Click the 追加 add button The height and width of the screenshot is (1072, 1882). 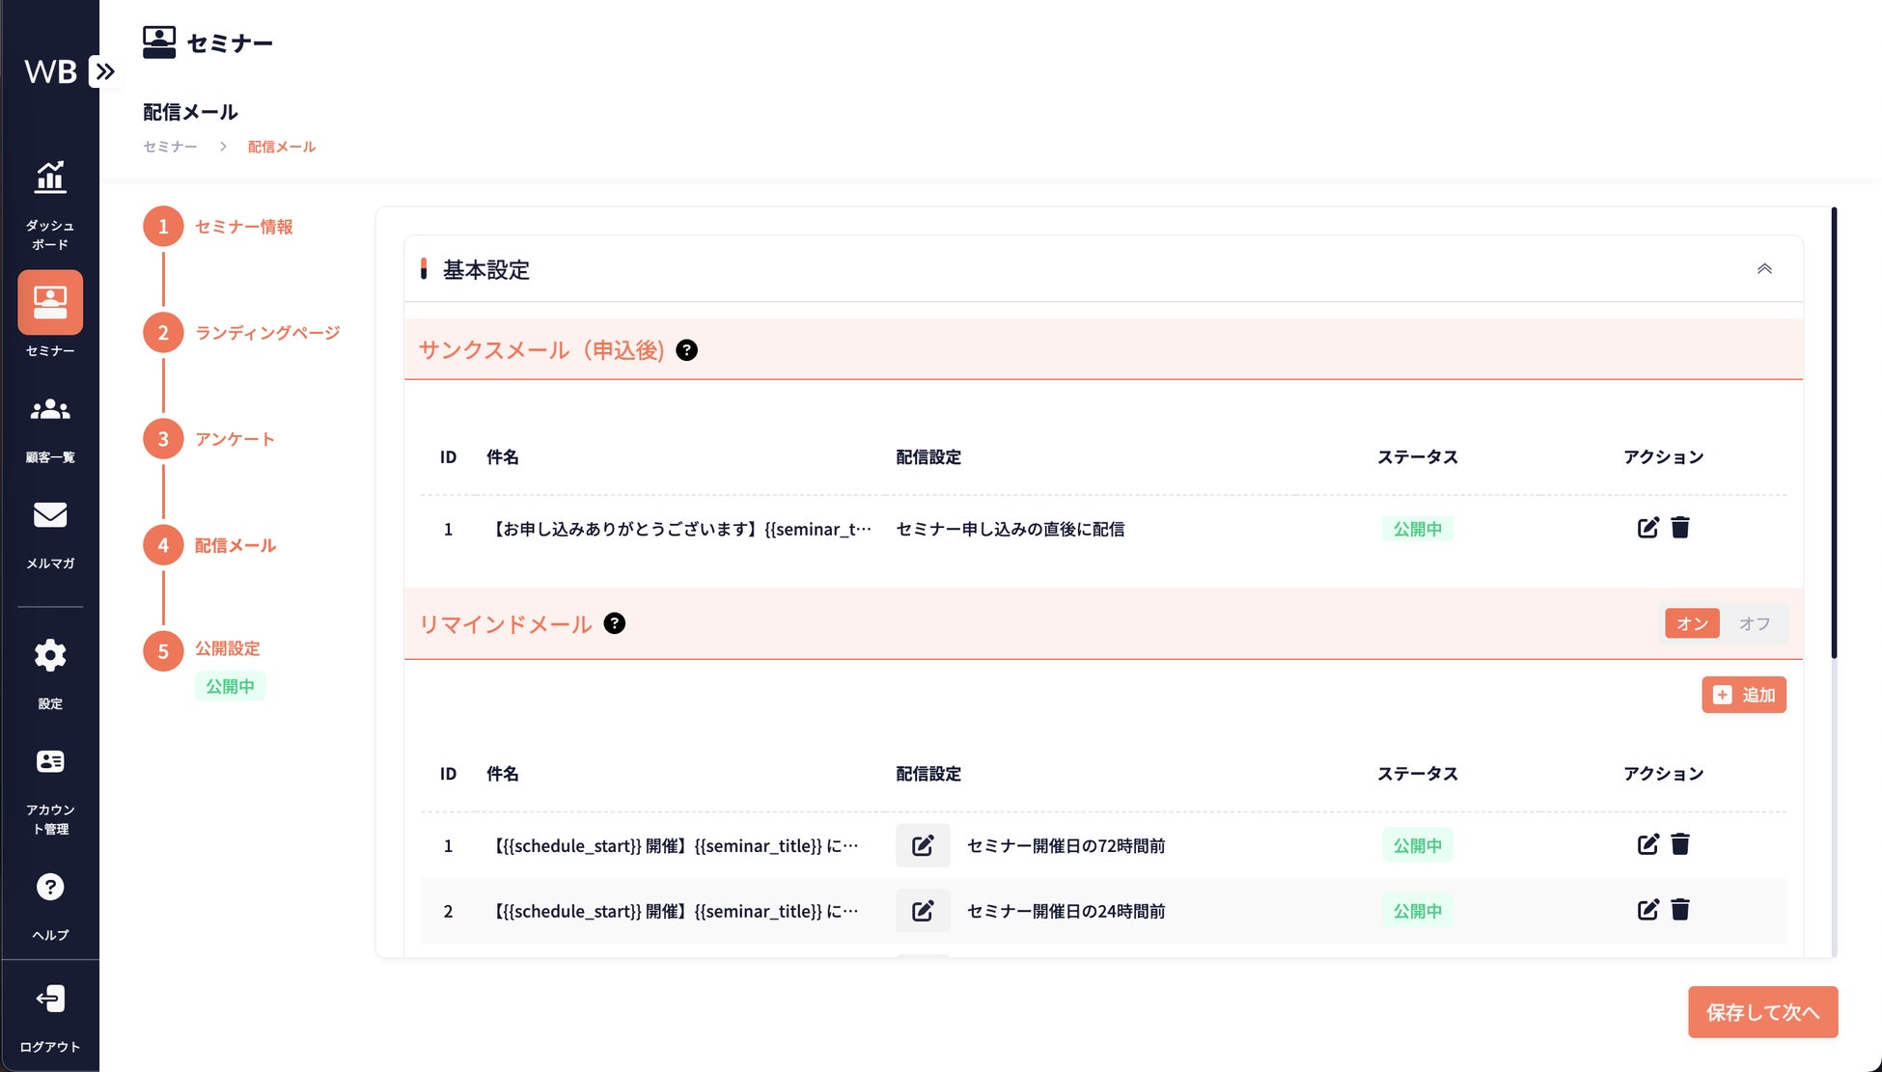pos(1744,695)
